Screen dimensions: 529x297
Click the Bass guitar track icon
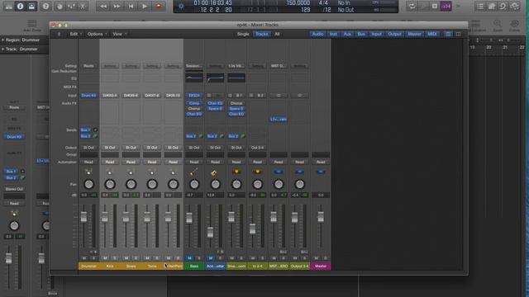(193, 172)
